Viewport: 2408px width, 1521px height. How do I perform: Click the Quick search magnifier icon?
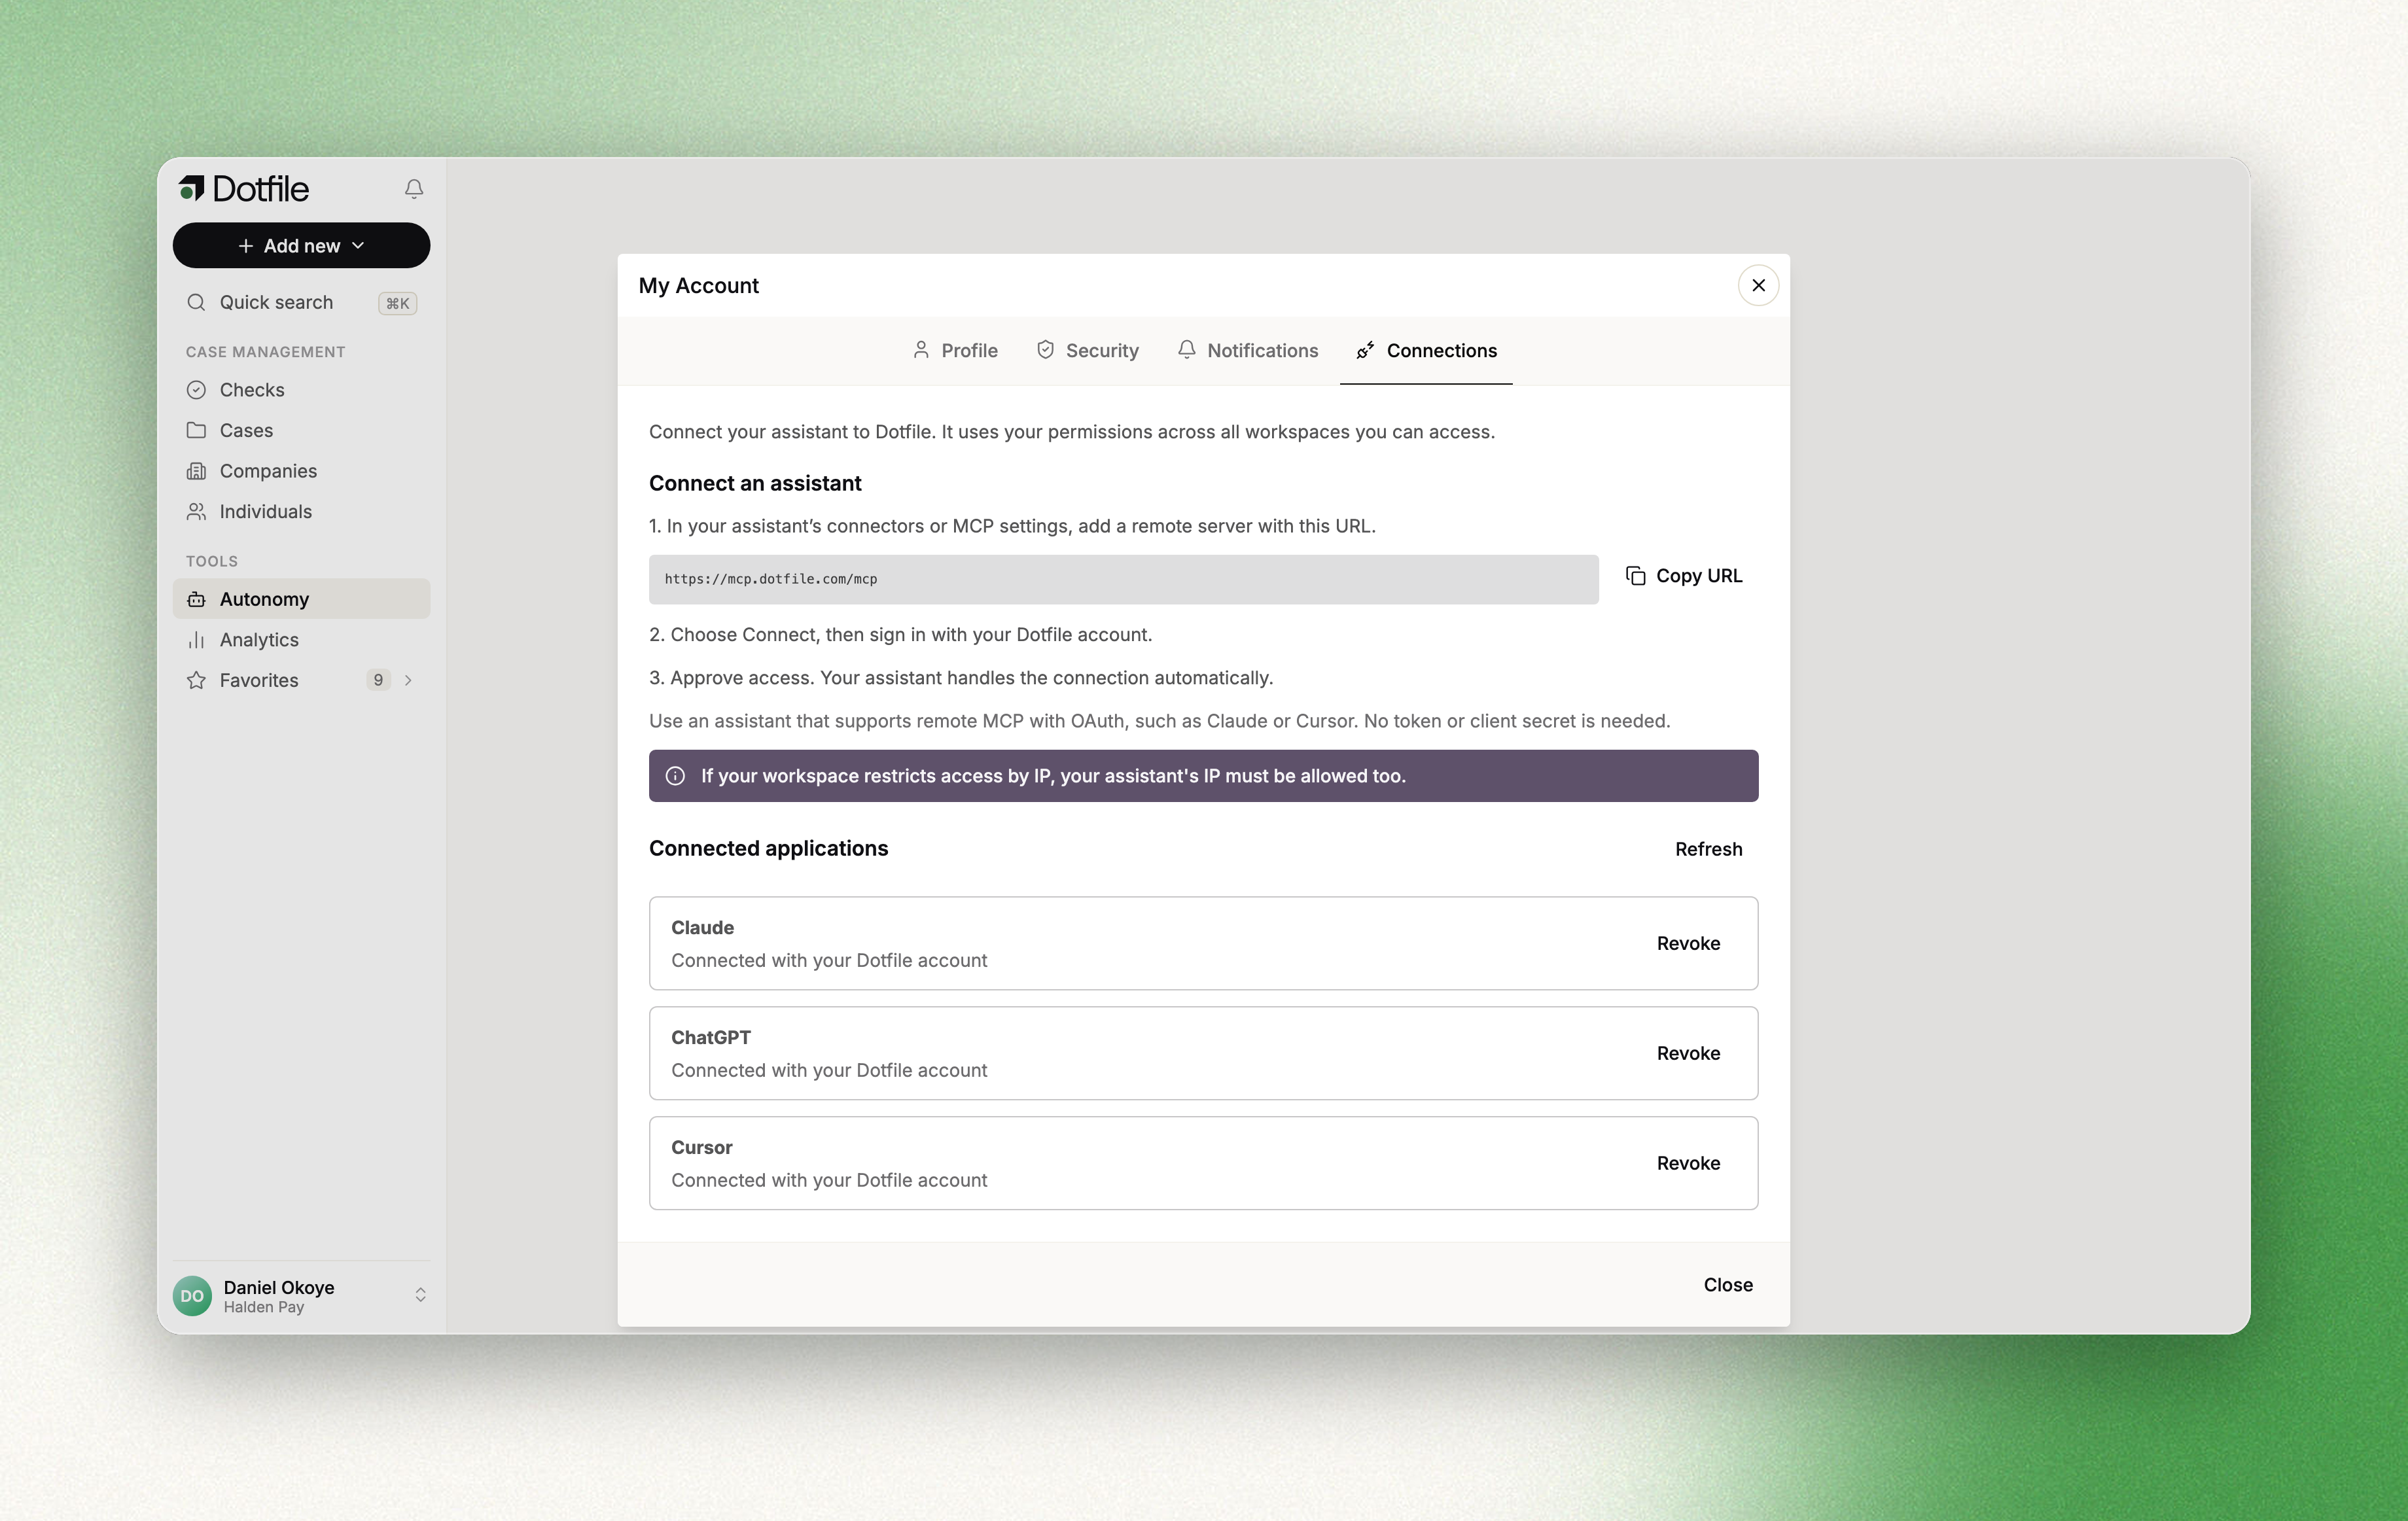pos(196,302)
